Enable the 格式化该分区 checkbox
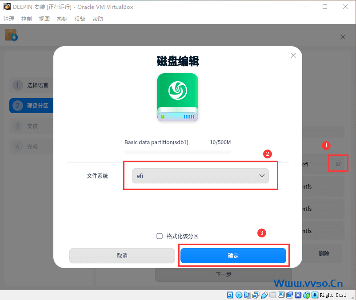Image resolution: width=356 pixels, height=300 pixels. pyautogui.click(x=160, y=236)
